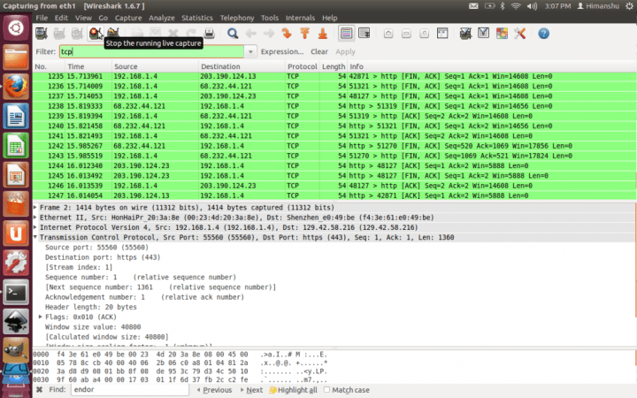
Task: Open capture filters toolbar icon
Action: (465, 34)
